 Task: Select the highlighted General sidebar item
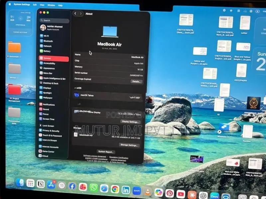tap(54, 58)
